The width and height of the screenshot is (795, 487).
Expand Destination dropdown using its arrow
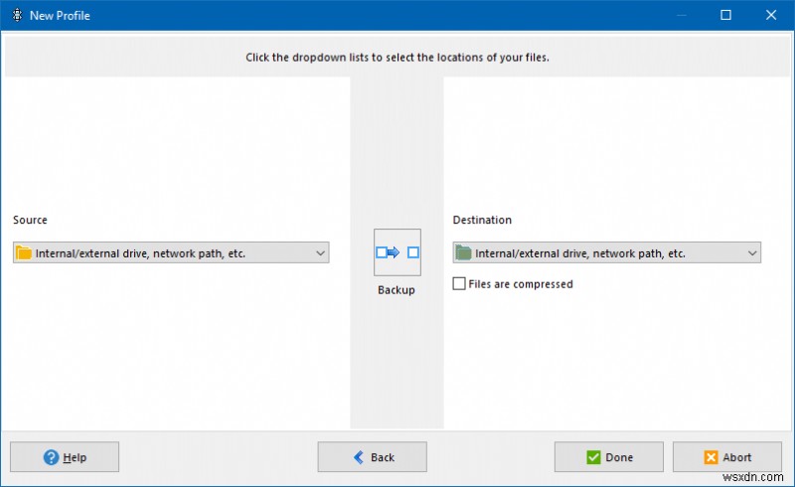[x=752, y=252]
